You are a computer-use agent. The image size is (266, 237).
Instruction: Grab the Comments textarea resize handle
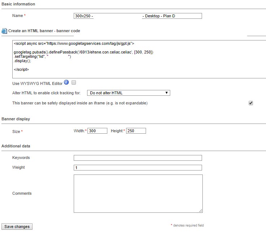tap(201, 211)
